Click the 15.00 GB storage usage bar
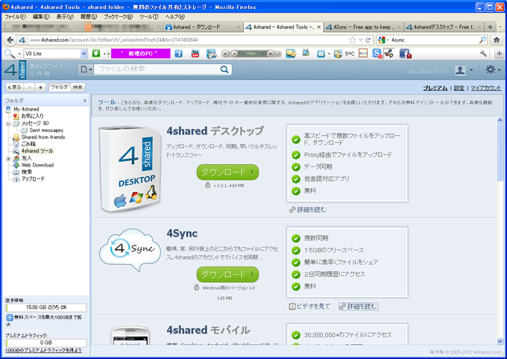This screenshot has width=507, height=359. pos(46,308)
